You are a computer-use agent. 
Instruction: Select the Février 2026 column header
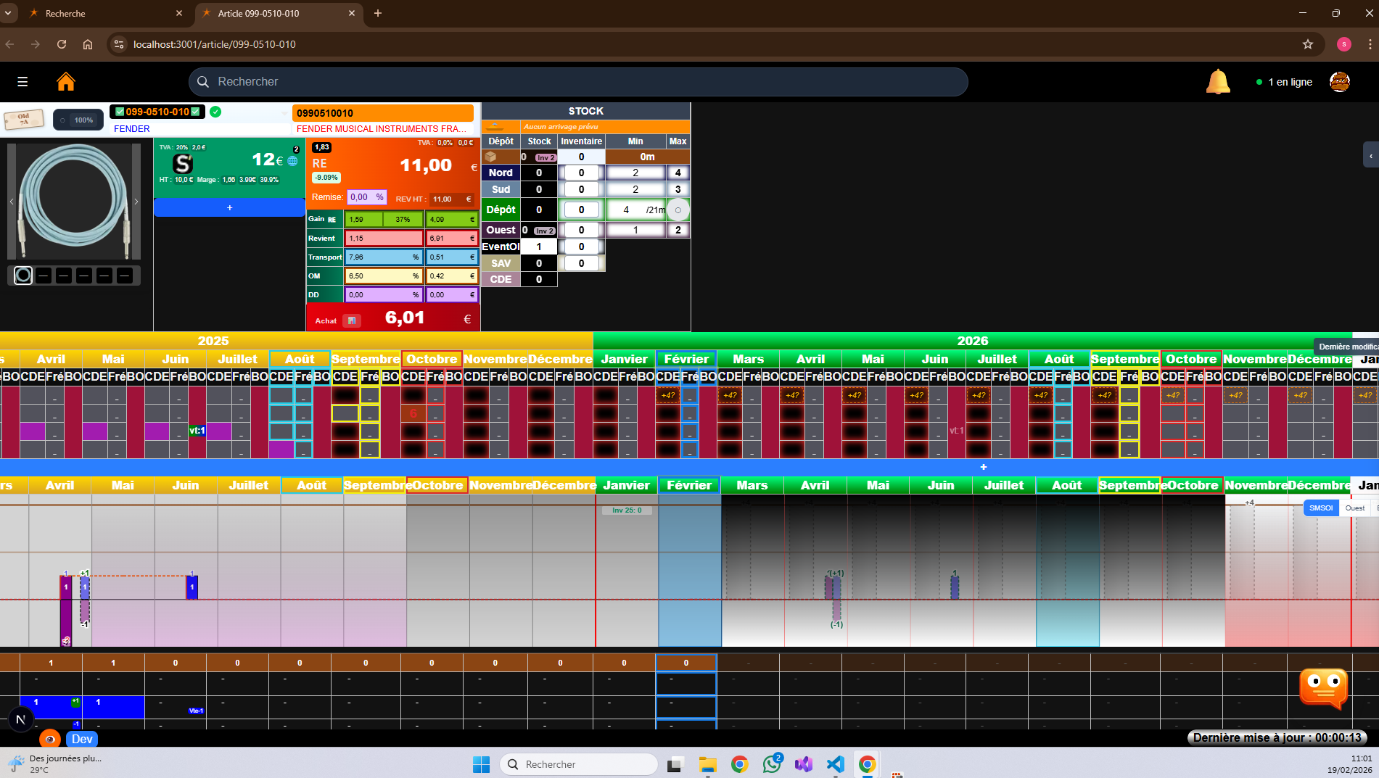click(x=686, y=358)
